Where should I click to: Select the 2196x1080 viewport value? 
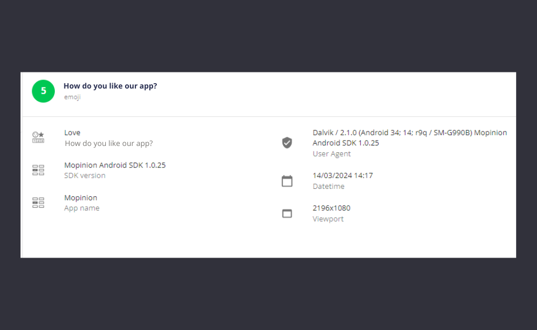pyautogui.click(x=331, y=208)
